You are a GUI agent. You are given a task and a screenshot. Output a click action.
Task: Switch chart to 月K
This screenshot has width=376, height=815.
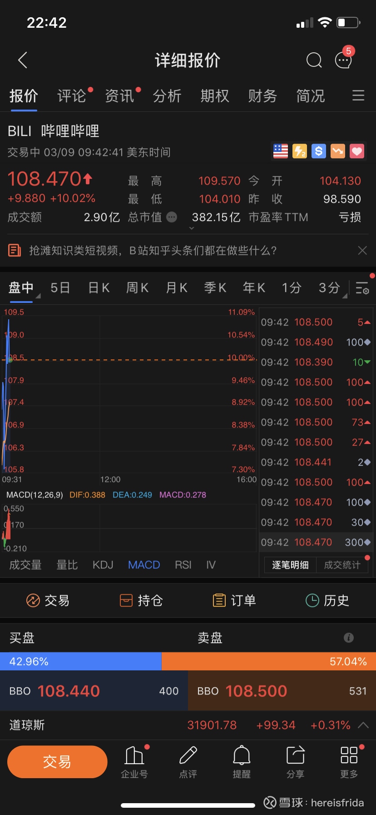tap(177, 288)
